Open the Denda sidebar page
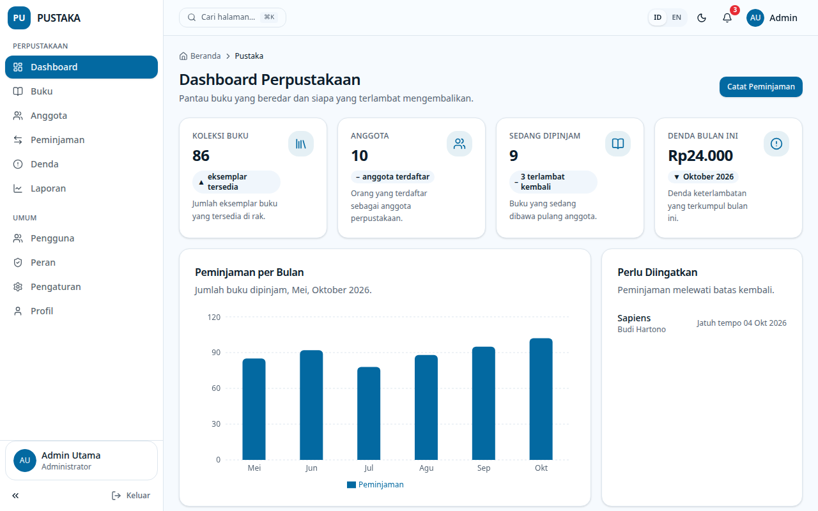Image resolution: width=818 pixels, height=511 pixels. point(81,164)
